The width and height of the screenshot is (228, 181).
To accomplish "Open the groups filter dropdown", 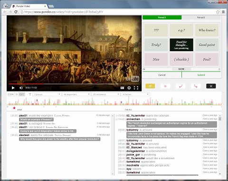I will pyautogui.click(x=47, y=94).
